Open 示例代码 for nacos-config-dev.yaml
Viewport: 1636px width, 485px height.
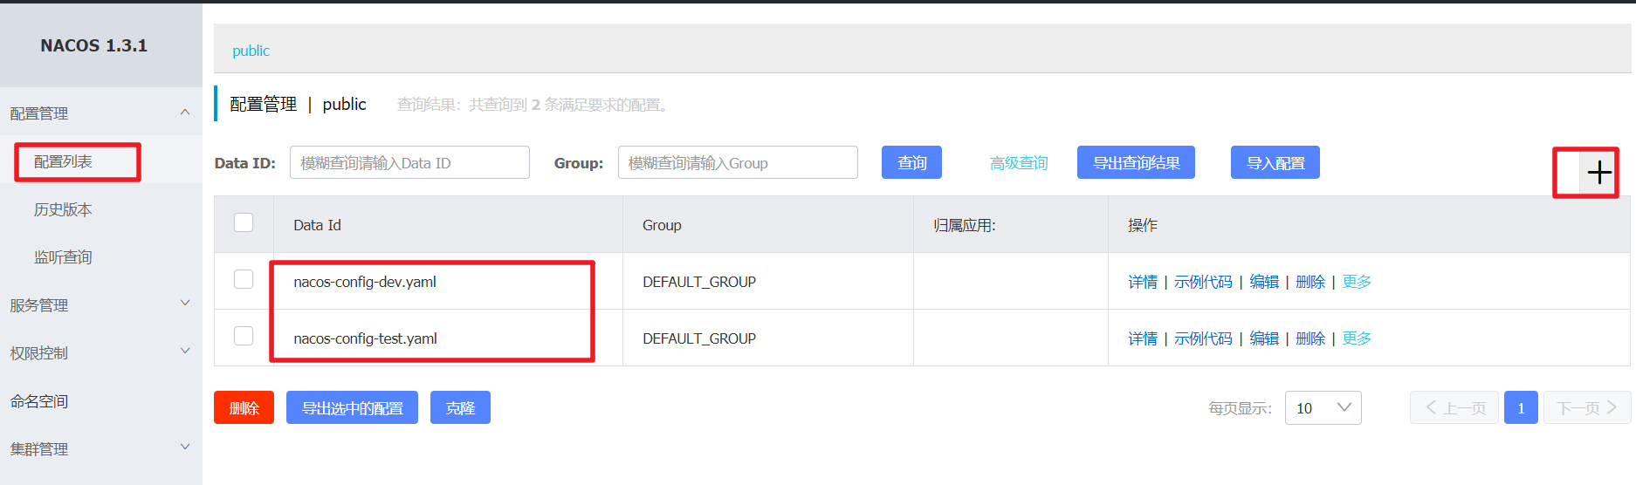click(1203, 282)
